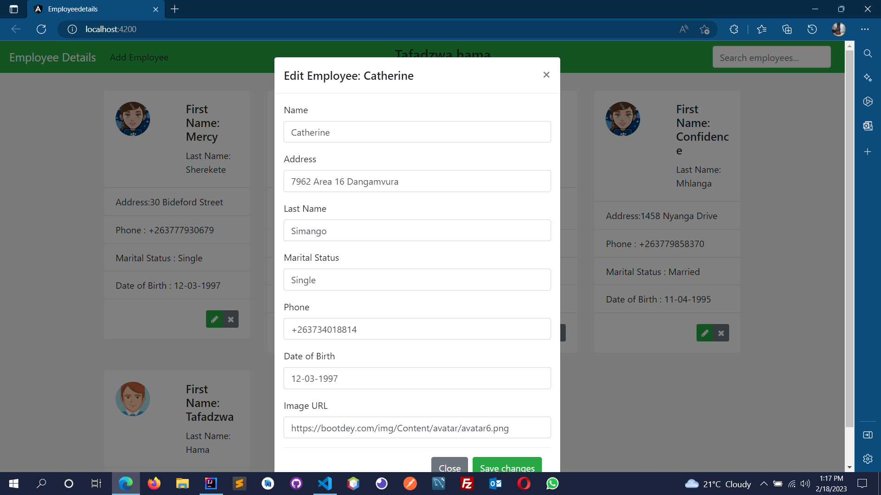Open Outlook icon in Edge sidebar
Screen dimensions: 881x495
pos(868,126)
